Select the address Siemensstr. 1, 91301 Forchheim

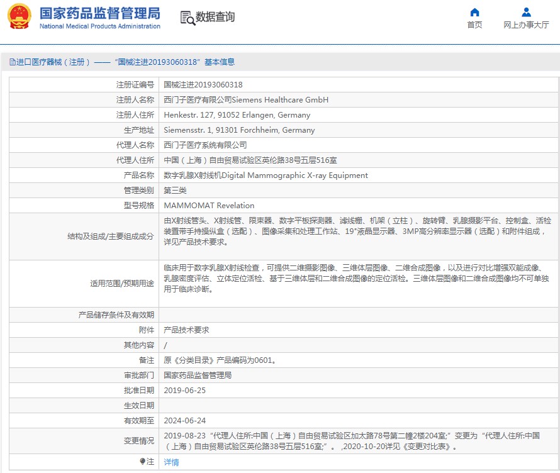(x=239, y=130)
